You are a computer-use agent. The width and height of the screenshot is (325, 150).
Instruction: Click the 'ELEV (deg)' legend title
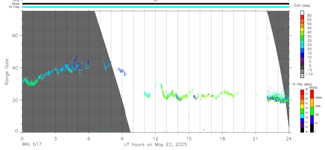[x=302, y=6]
